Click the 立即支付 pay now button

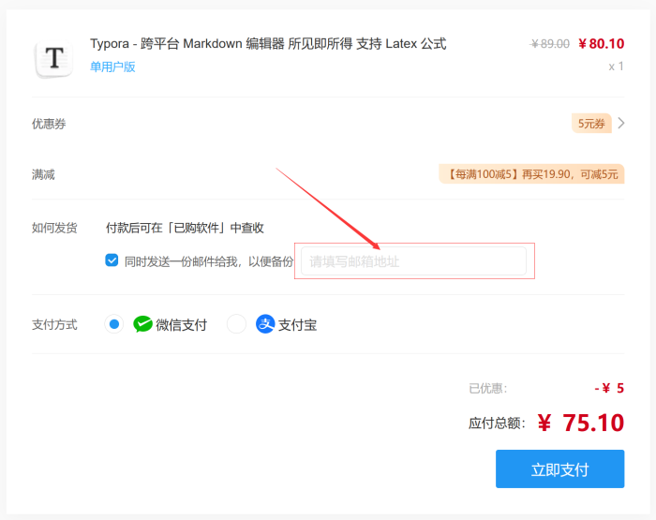point(559,469)
